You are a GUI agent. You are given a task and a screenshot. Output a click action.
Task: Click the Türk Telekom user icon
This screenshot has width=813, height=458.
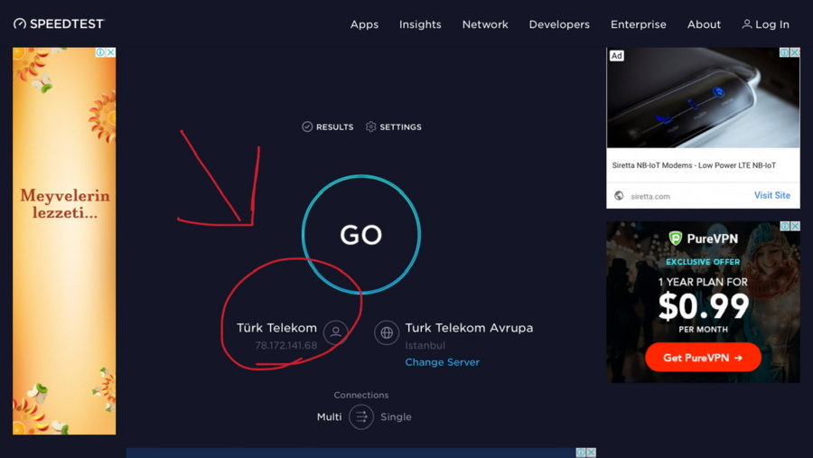point(335,332)
